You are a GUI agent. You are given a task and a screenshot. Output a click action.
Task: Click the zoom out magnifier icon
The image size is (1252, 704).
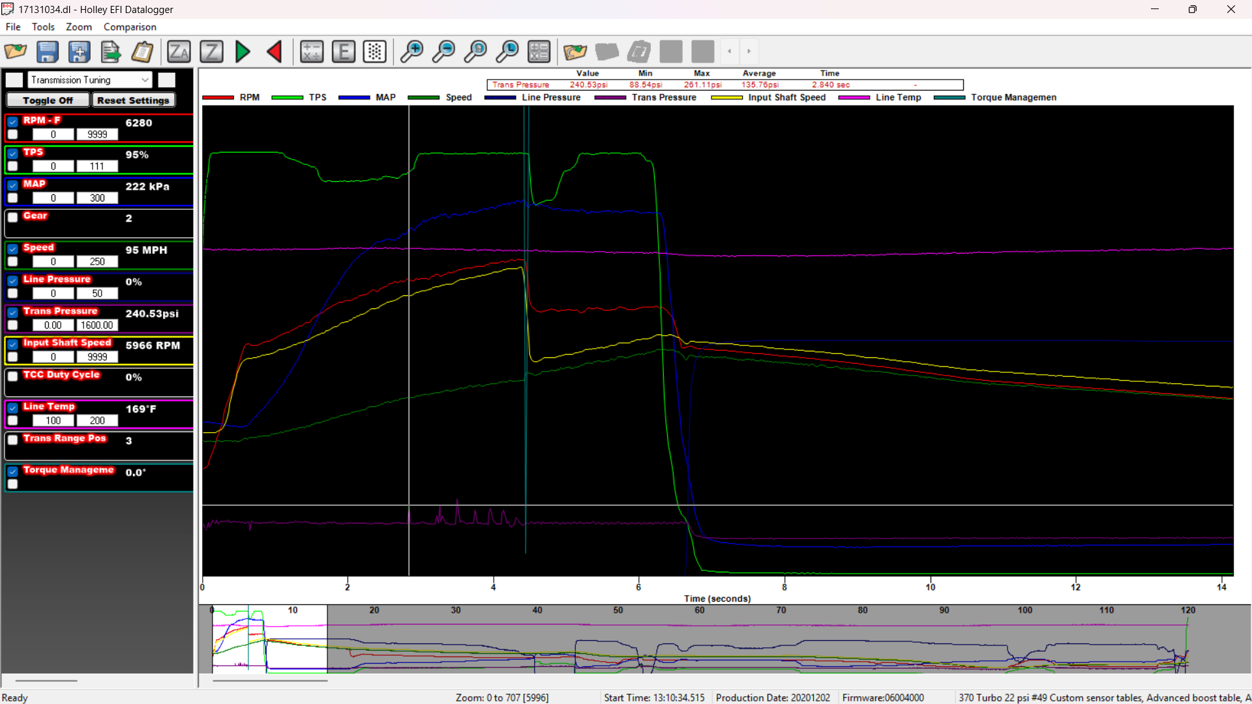[444, 51]
